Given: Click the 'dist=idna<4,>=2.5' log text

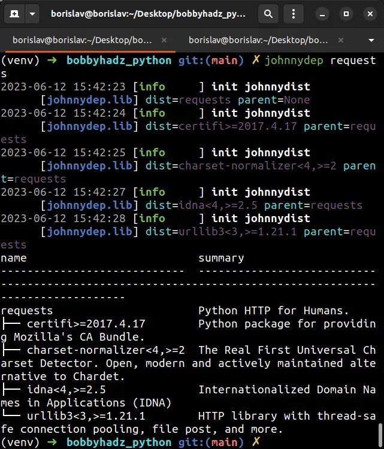Looking at the screenshot, I should point(201,205).
